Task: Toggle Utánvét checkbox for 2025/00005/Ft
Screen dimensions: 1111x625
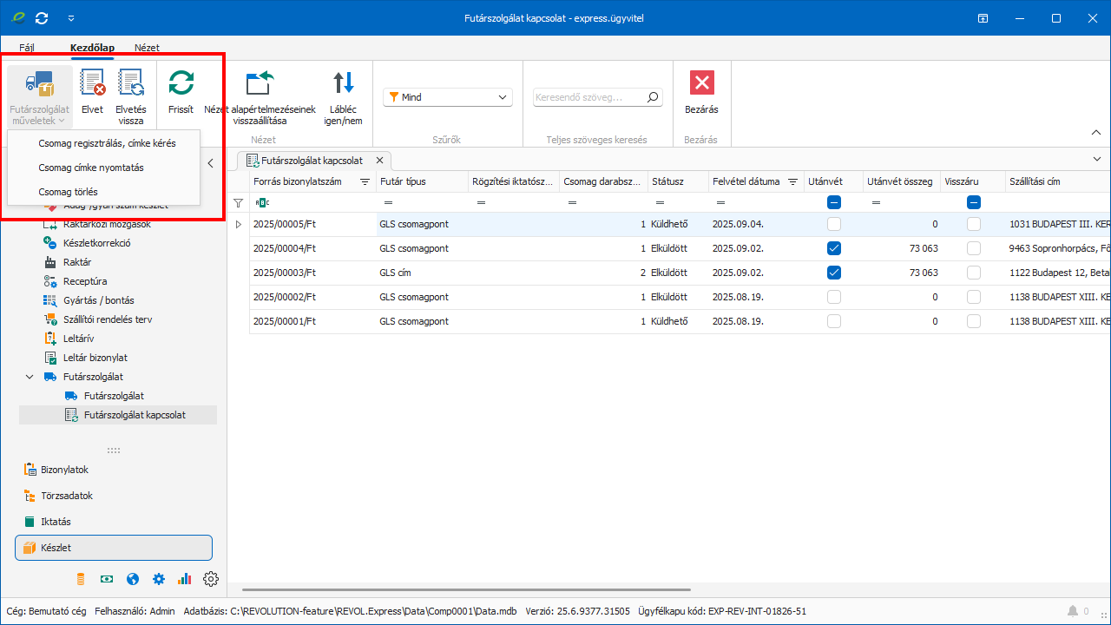Action: pos(834,224)
